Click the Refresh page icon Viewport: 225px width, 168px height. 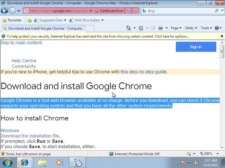pyautogui.click(x=129, y=11)
